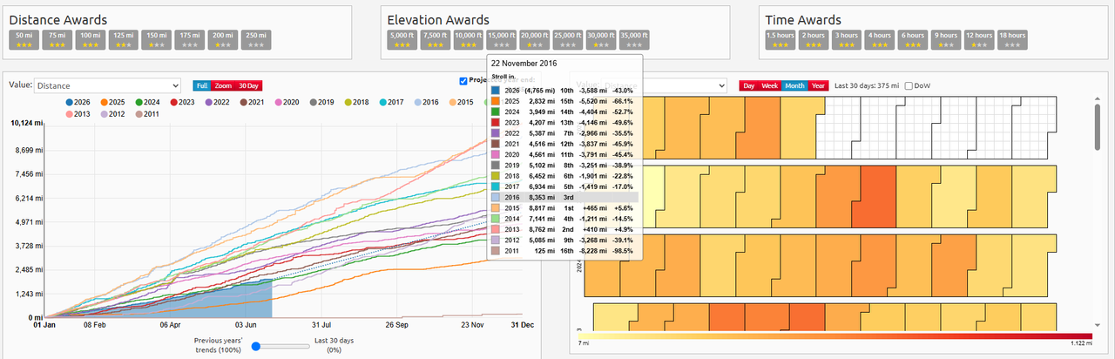The height and width of the screenshot is (359, 1115).
Task: Hide the 2018 series in the legend
Action: pos(356,102)
